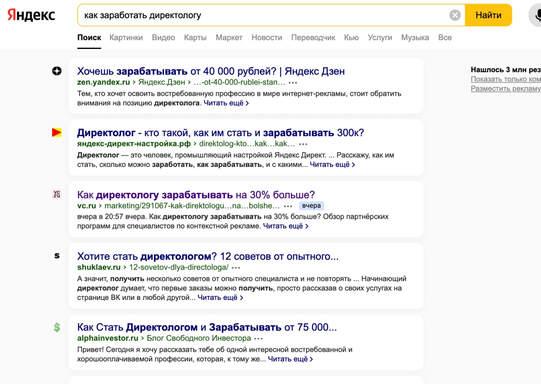Click 'Читать ещё' in shuklaev.ru snippet

click(220, 297)
